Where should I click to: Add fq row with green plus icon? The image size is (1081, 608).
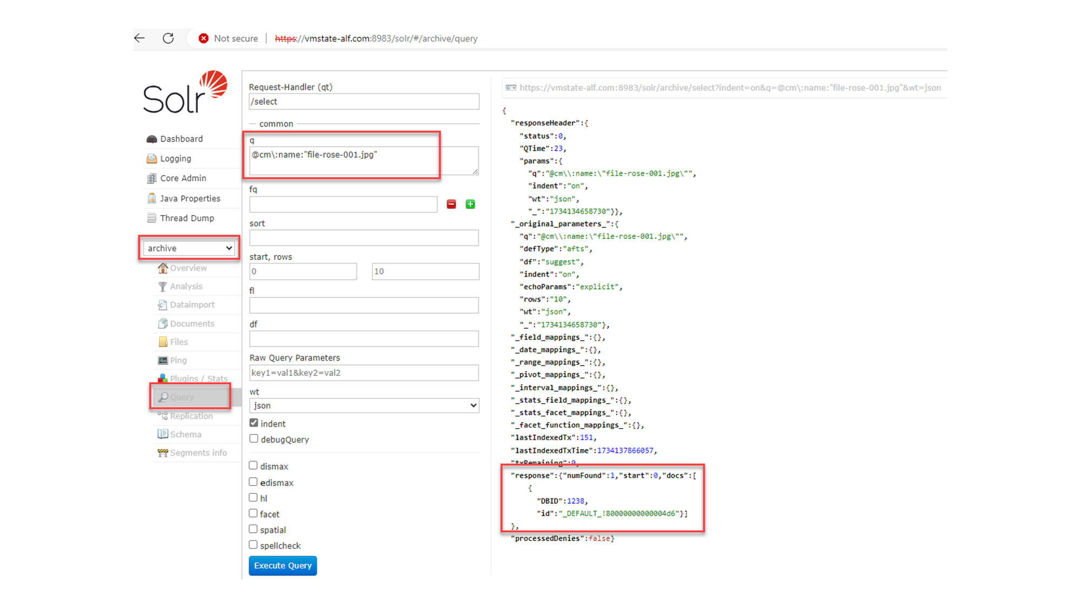470,204
